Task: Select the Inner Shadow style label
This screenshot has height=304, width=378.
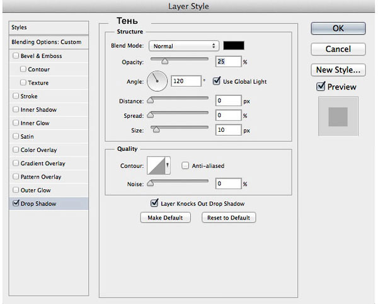Action: 38,110
